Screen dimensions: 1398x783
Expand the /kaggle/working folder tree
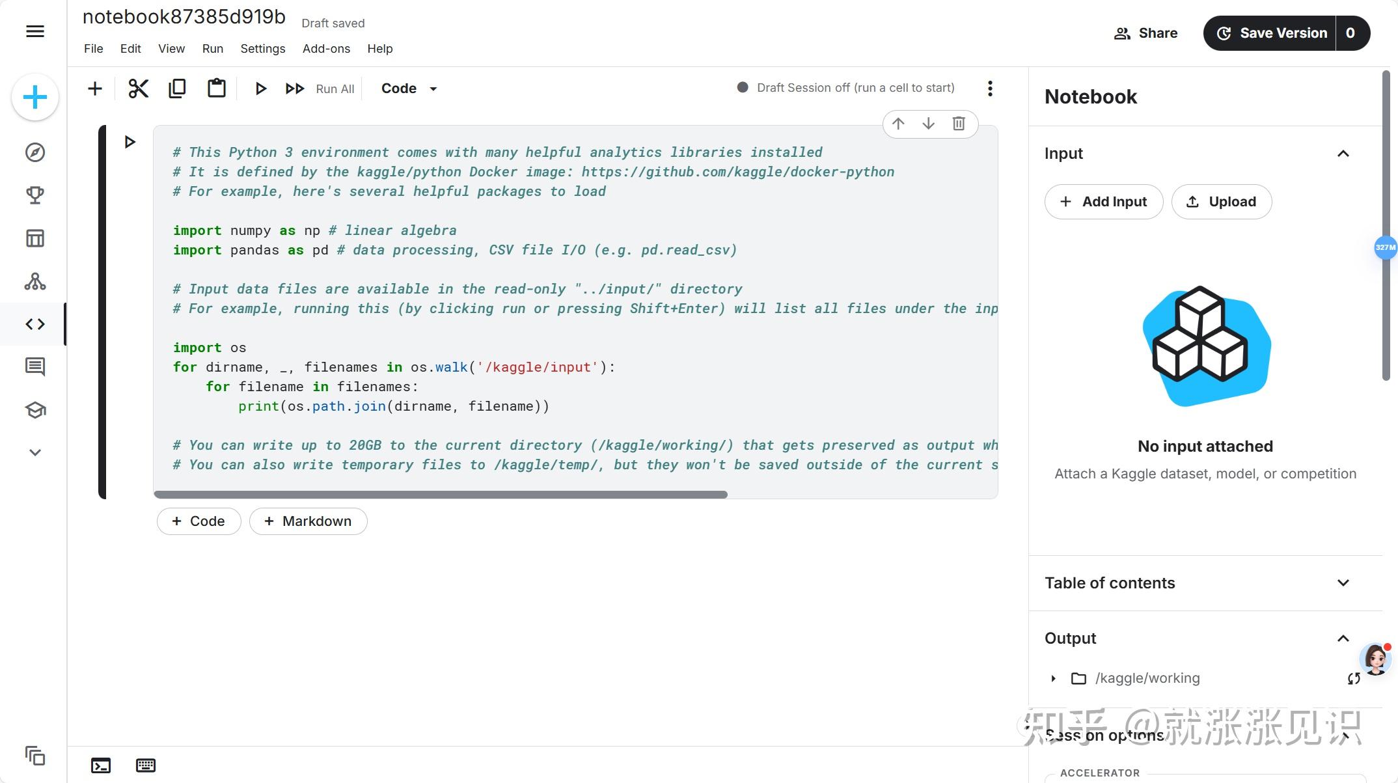click(1053, 678)
